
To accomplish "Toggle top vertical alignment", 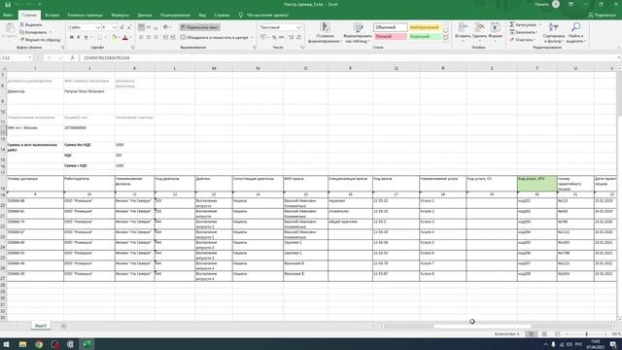I will click(x=141, y=27).
